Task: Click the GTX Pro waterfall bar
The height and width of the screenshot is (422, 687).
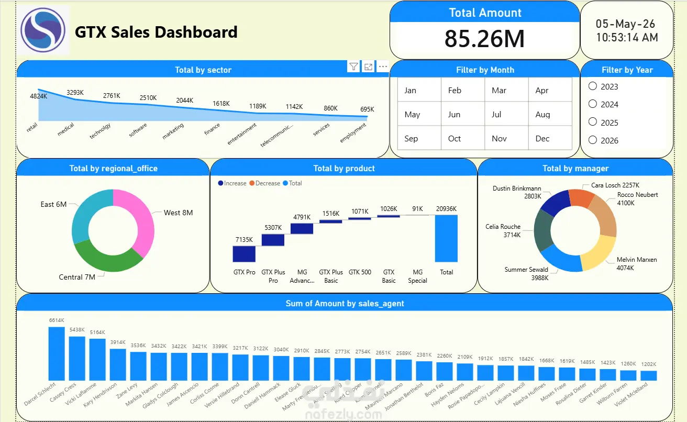Action: pyautogui.click(x=244, y=254)
